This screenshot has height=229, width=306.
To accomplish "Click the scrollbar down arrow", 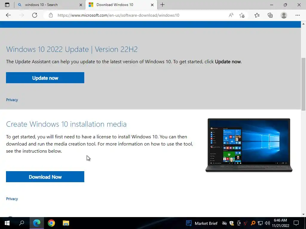I will point(304,214).
